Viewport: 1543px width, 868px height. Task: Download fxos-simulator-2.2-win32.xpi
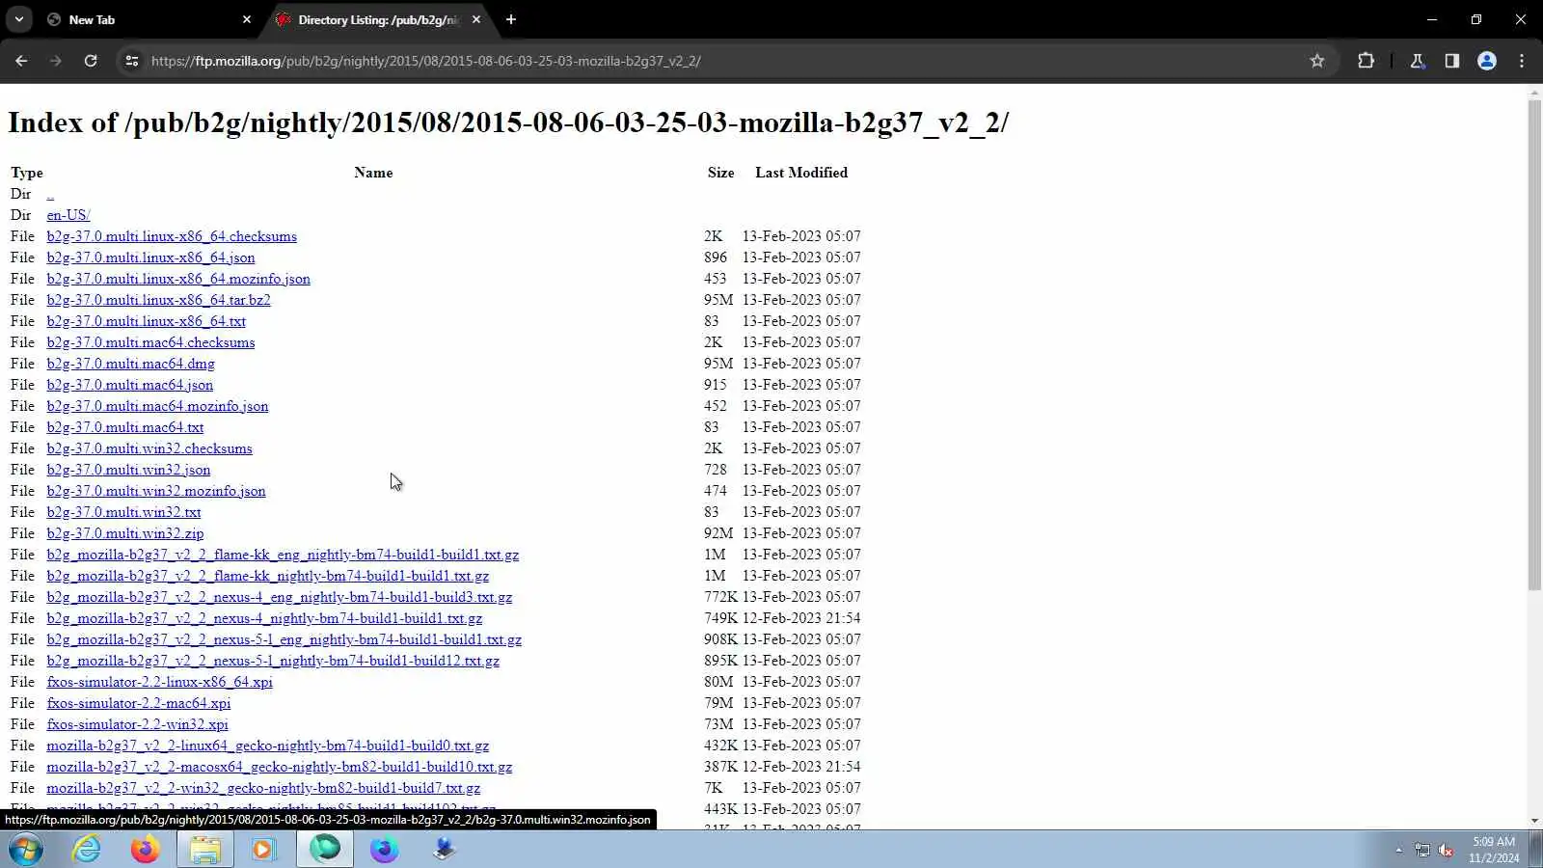[x=137, y=724]
